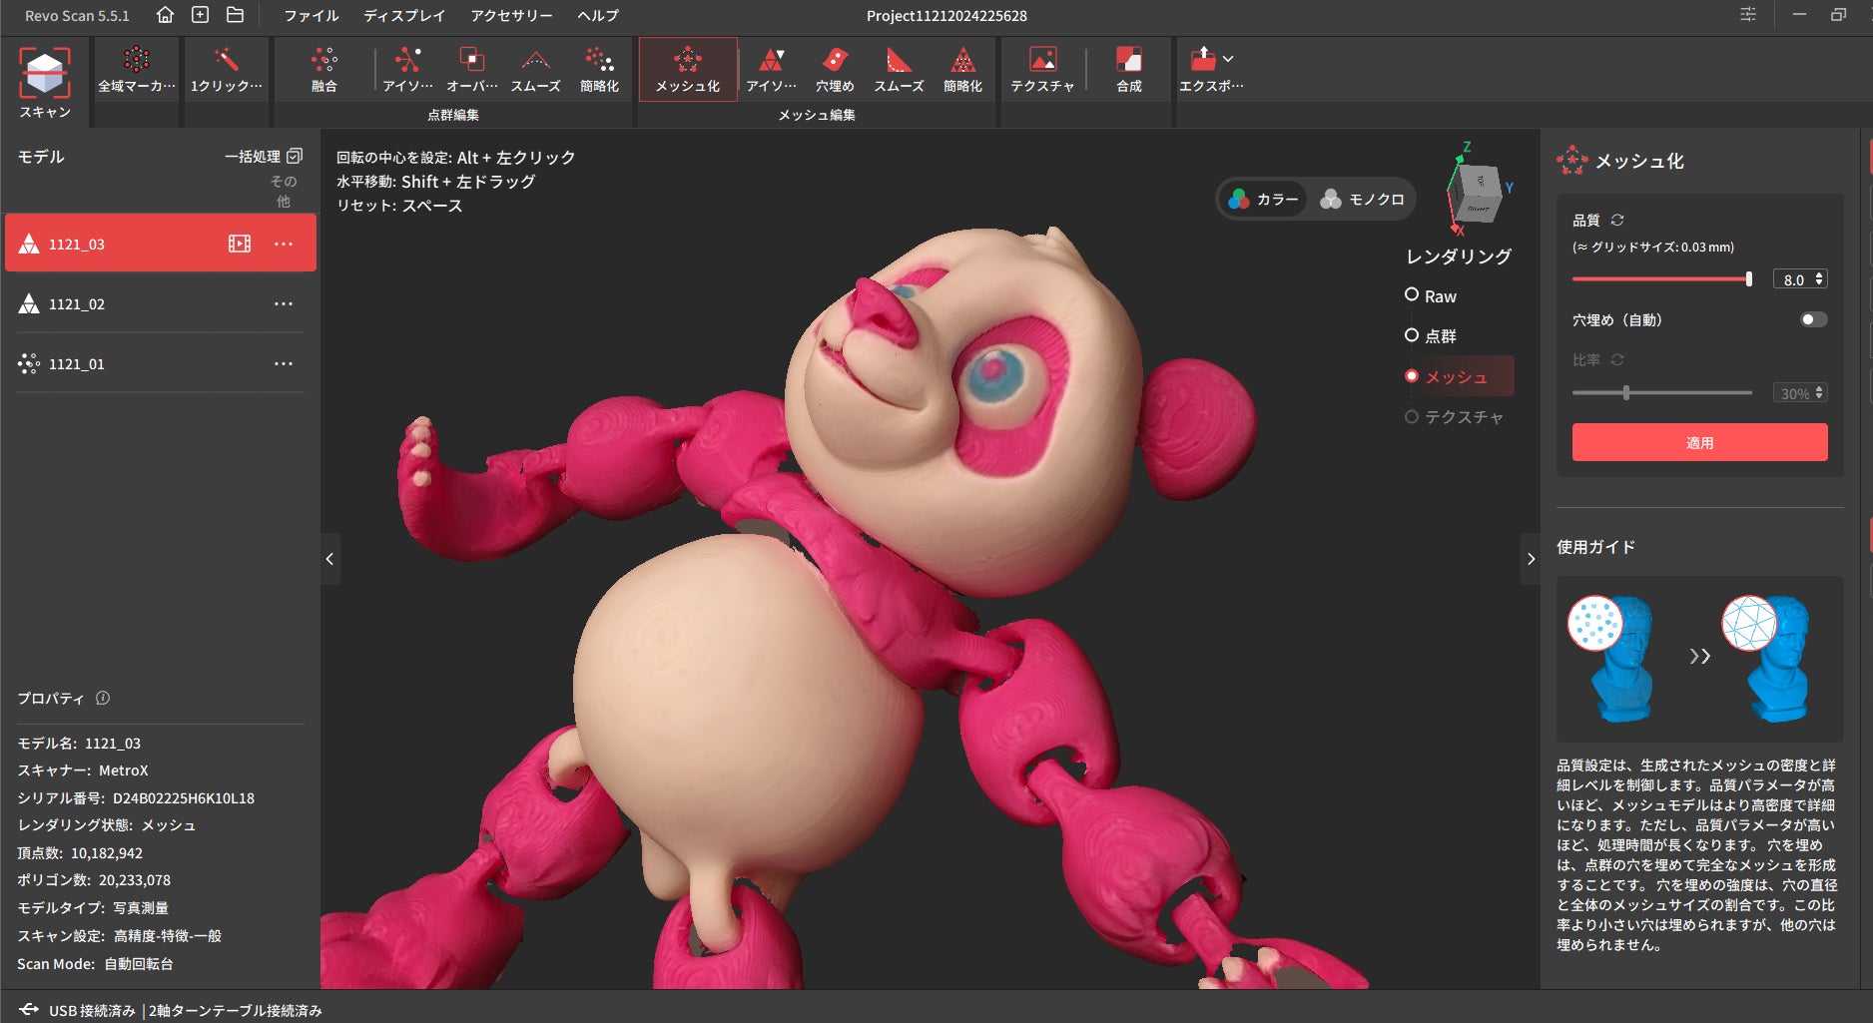1873x1023 pixels.
Task: Expand the Export dropdown arrow
Action: point(1228,59)
